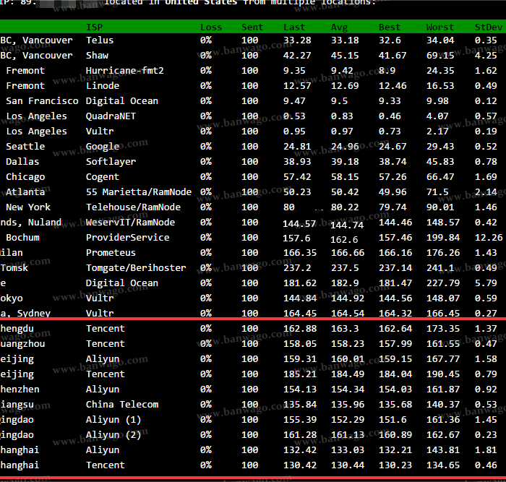Screen dimensions: 506x482
Task: Click the Worst value 199.84
Action: 443,238
